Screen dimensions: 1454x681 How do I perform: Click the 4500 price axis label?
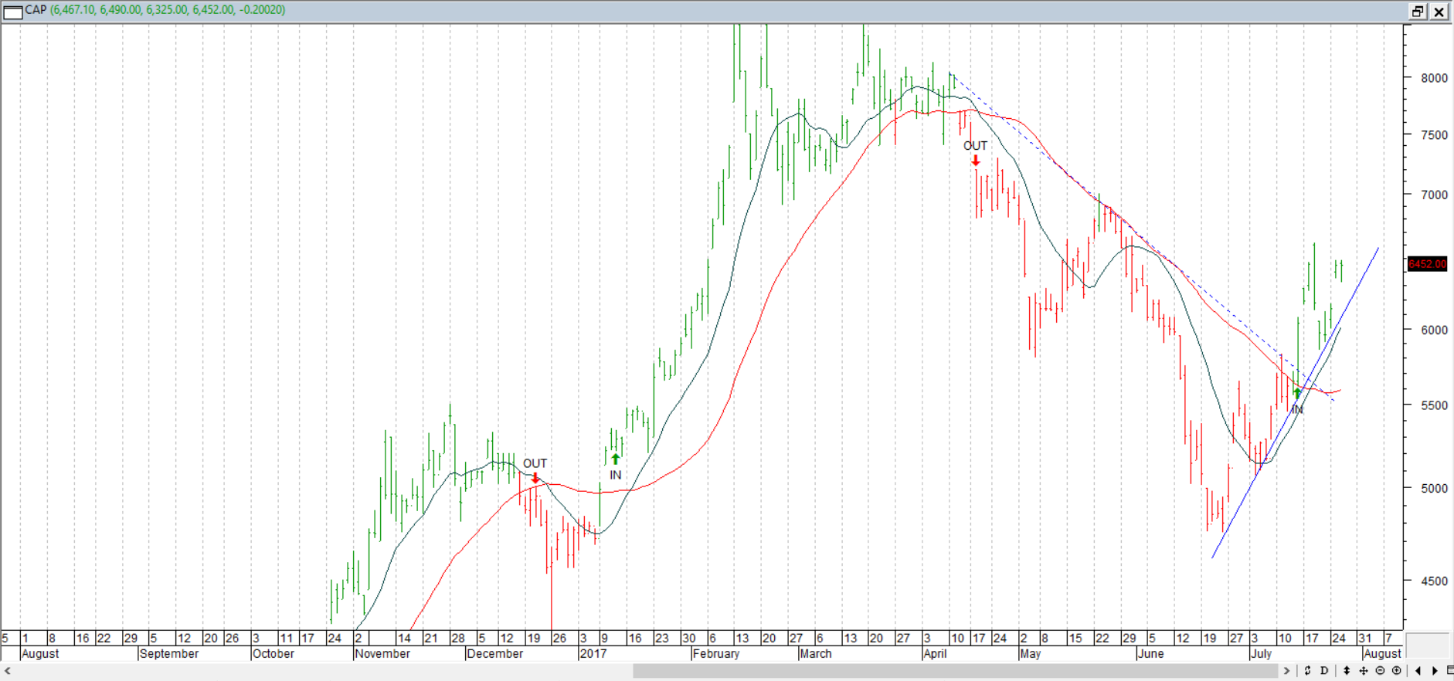pos(1434,581)
